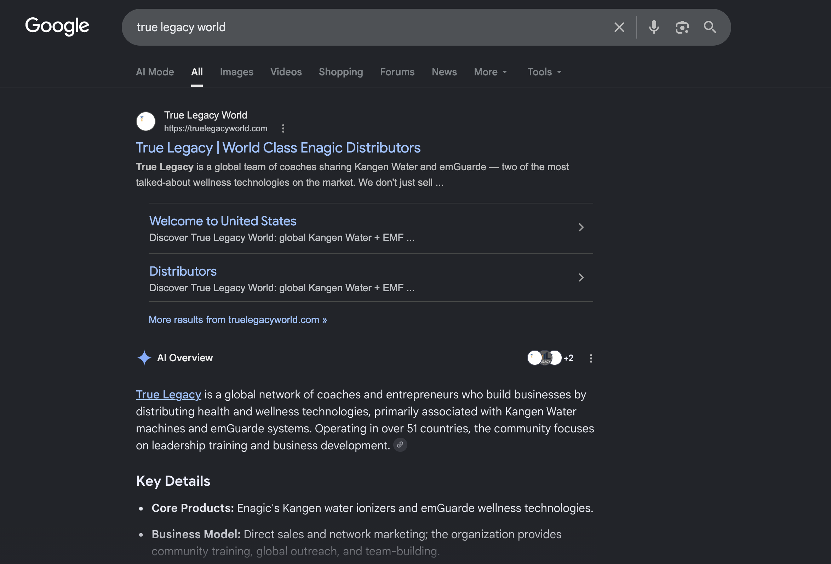
Task: Click True Legacy World site favicon
Action: pos(145,121)
